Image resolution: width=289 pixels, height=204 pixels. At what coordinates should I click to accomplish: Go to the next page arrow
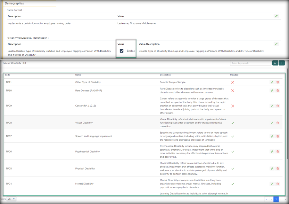[281, 199]
